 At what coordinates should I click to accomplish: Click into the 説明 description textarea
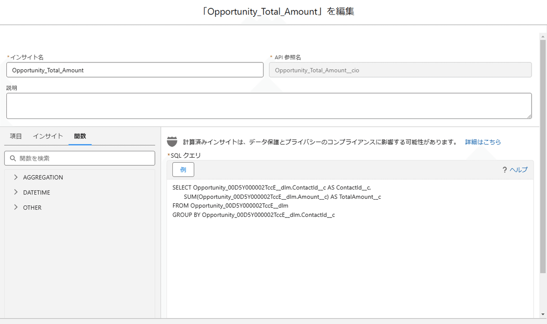coord(269,106)
